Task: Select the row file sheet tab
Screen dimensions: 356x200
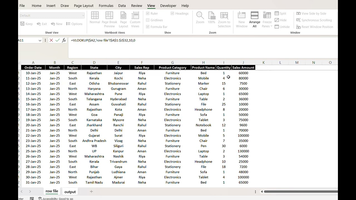Action: [52, 191]
